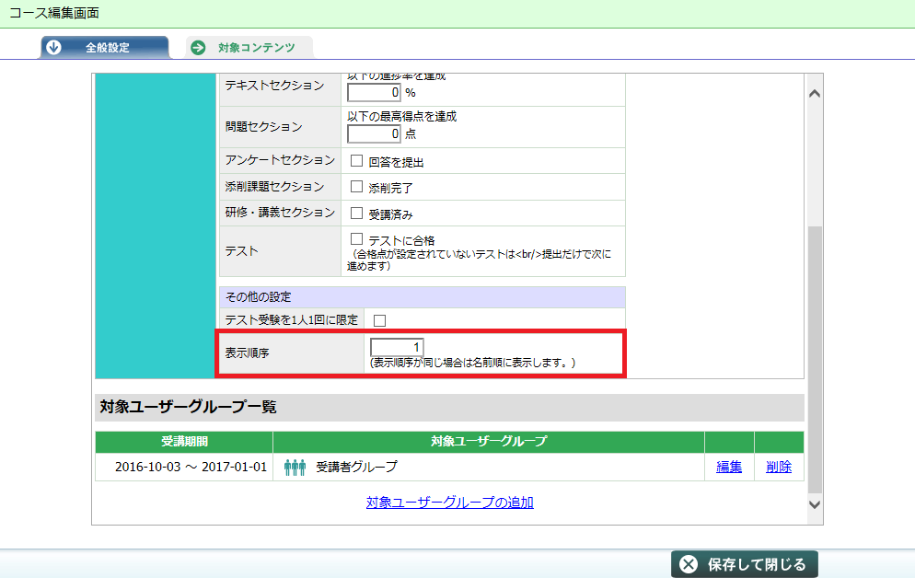915x578 pixels.
Task: Click the scrollbar down arrow
Action: tap(815, 504)
